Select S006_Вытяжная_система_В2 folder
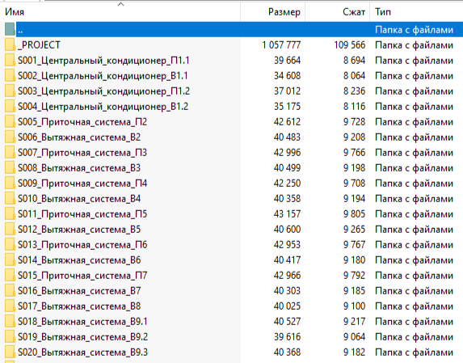Screen dimensions: 463x363 click(x=79, y=137)
